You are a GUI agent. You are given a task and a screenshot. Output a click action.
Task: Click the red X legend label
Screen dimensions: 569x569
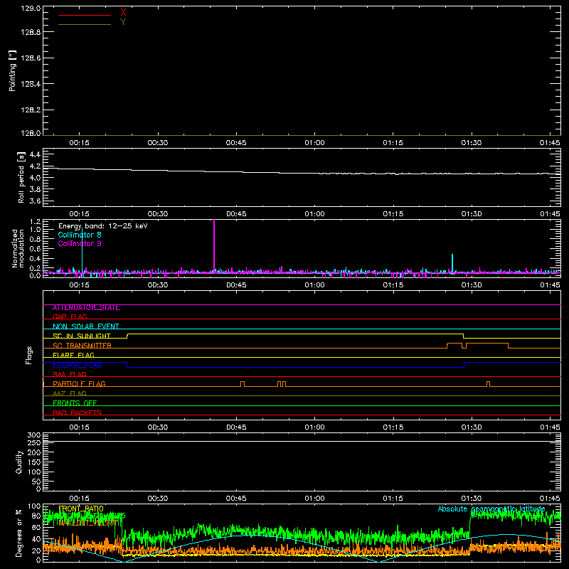123,13
